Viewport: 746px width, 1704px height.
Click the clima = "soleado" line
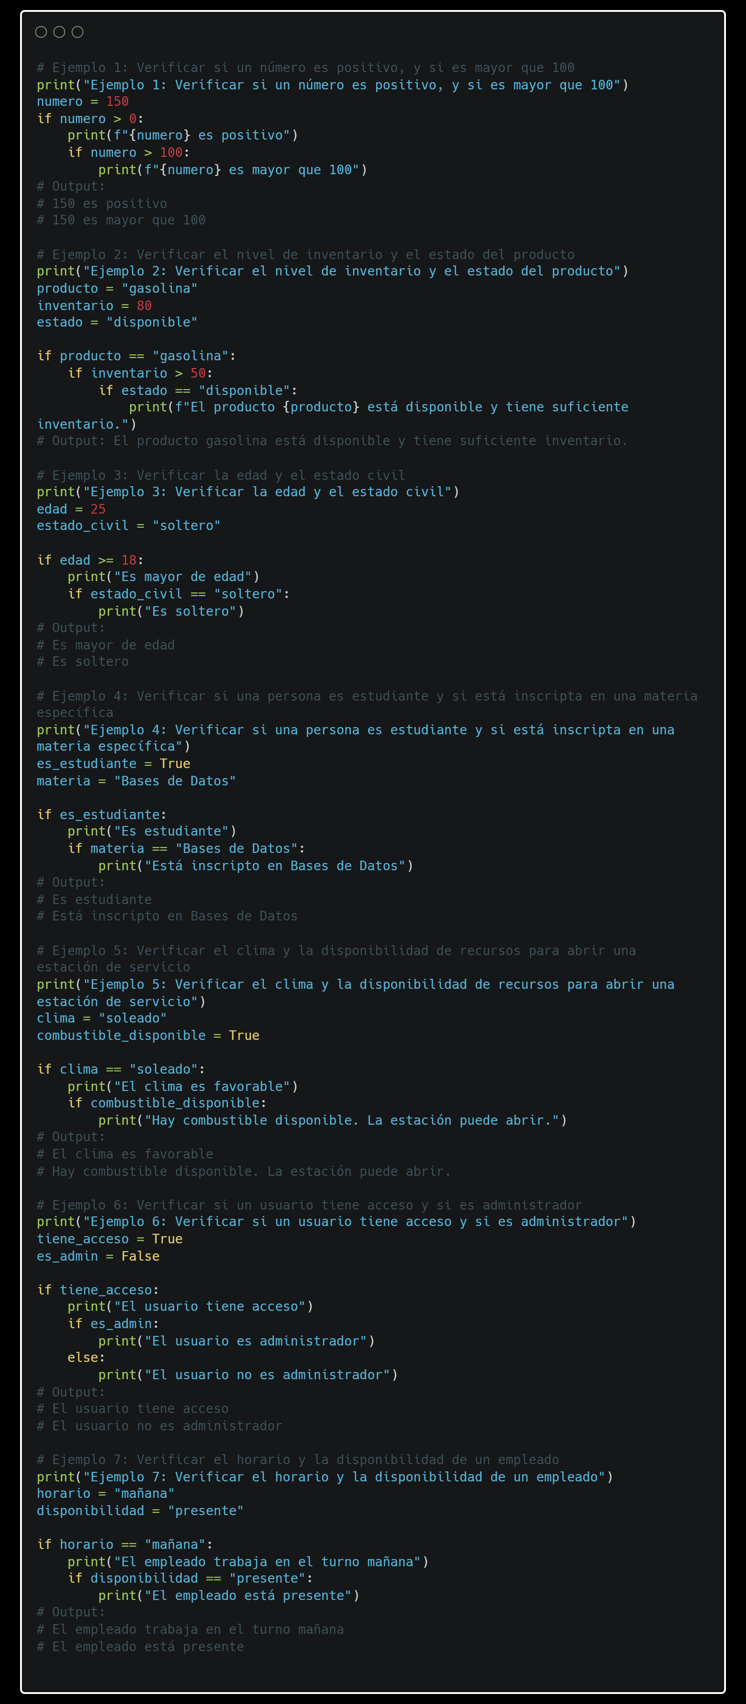pyautogui.click(x=102, y=1018)
